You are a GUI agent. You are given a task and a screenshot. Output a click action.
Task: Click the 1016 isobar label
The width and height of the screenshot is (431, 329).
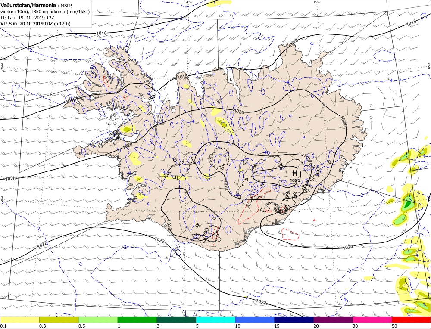[x=101, y=33]
